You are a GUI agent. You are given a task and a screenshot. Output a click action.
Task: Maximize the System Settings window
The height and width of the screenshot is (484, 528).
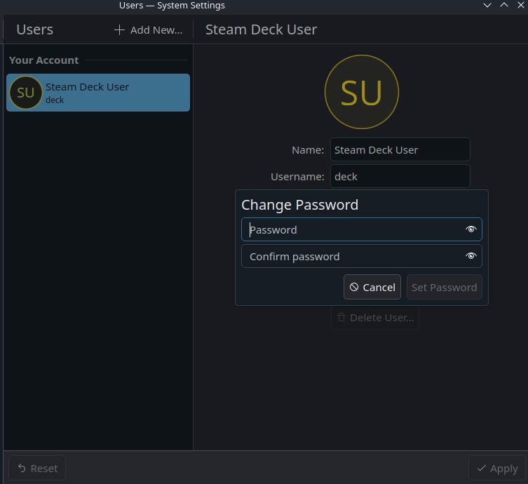(503, 6)
